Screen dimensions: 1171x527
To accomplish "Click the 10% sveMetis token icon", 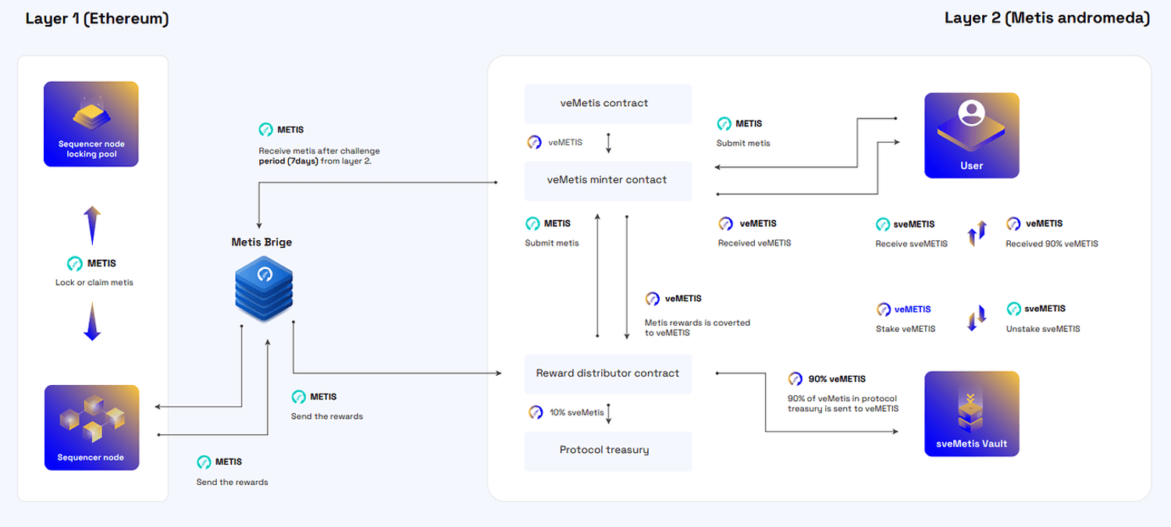I will [536, 412].
